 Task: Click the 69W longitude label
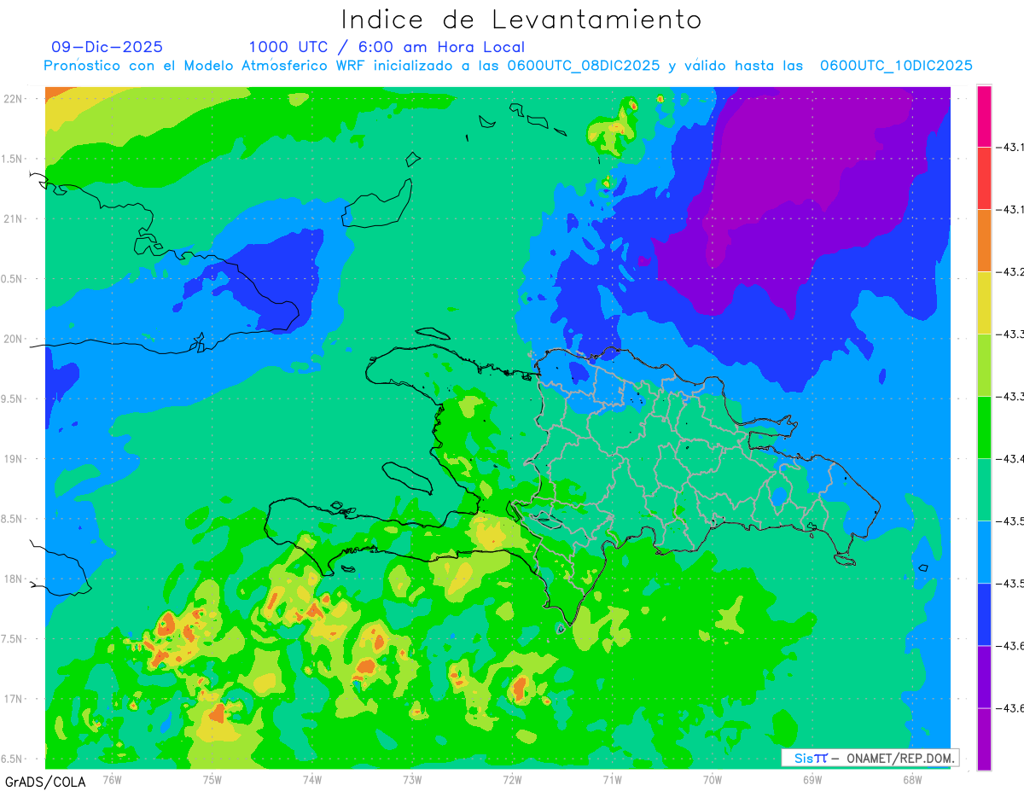(x=812, y=779)
